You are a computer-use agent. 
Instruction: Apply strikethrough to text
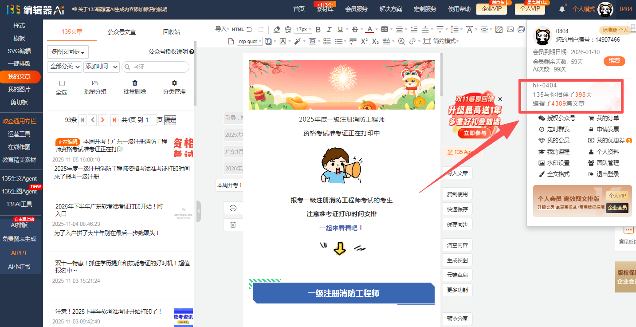click(355, 29)
